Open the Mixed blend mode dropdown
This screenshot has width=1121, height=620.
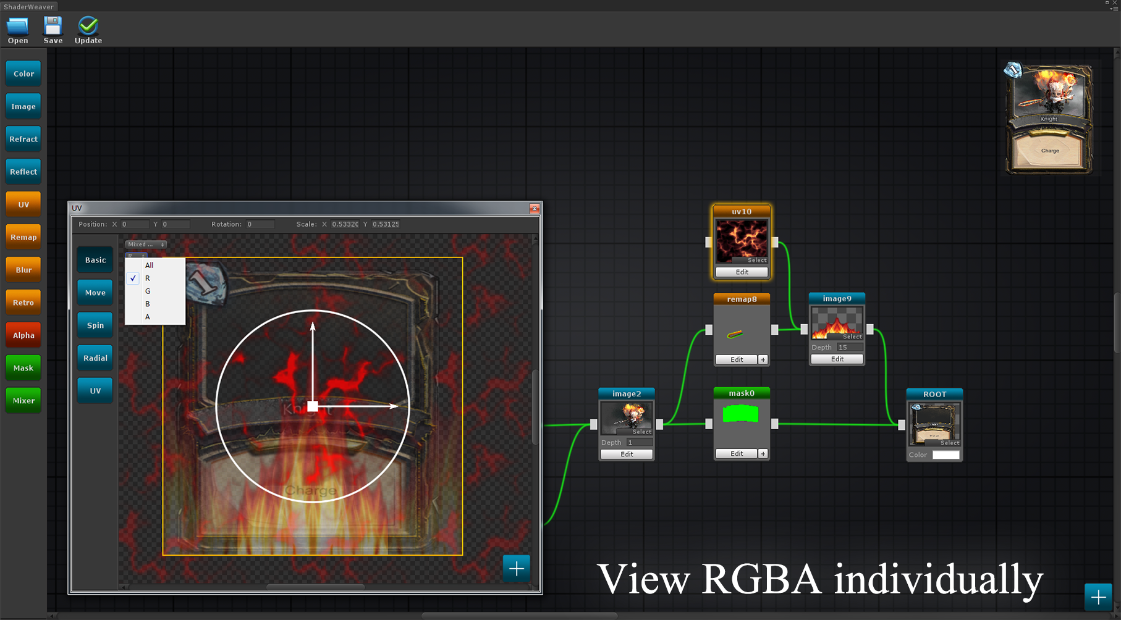click(146, 245)
